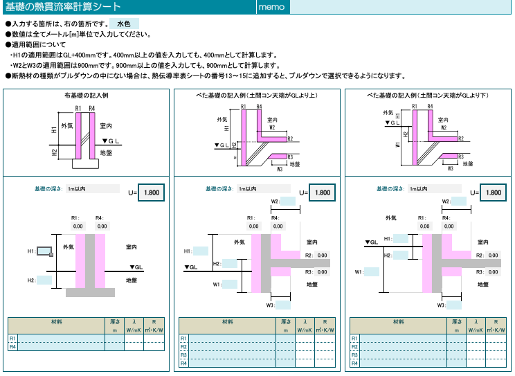This screenshot has width=515, height=376.
Task: Click the W2 input in GLより上 panel
Action: click(288, 201)
